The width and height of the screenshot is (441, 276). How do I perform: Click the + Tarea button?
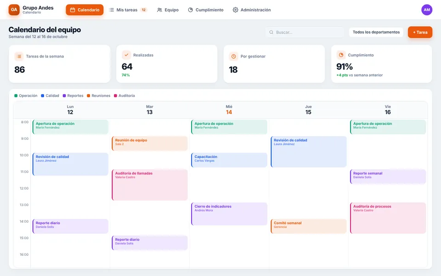[x=420, y=32]
